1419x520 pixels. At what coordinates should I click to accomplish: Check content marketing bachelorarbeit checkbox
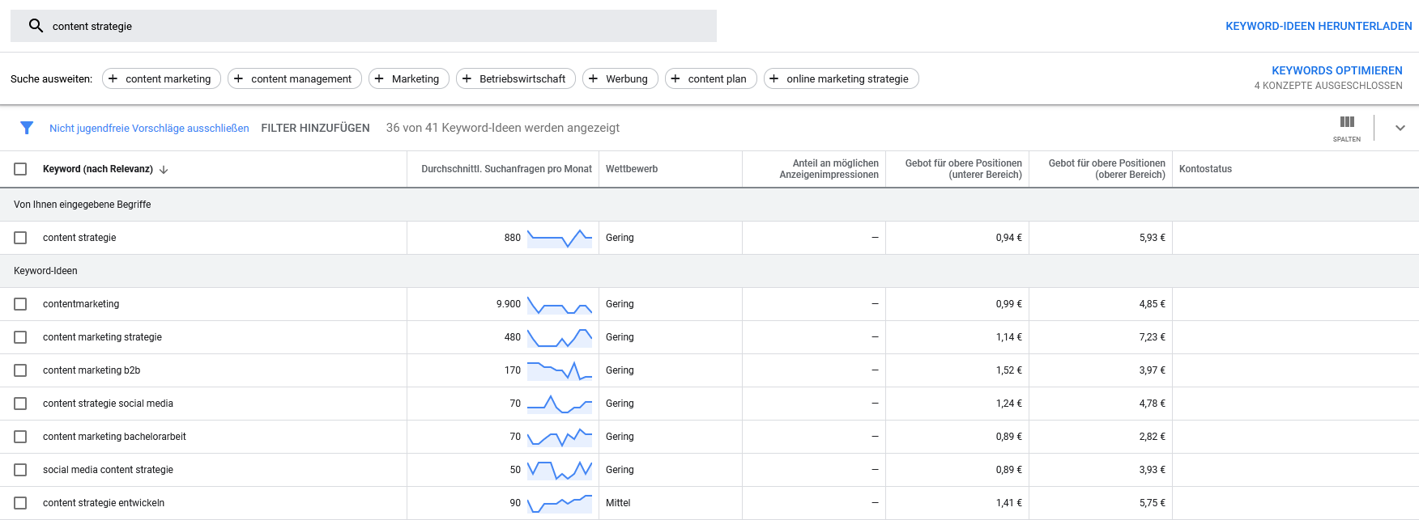click(20, 437)
